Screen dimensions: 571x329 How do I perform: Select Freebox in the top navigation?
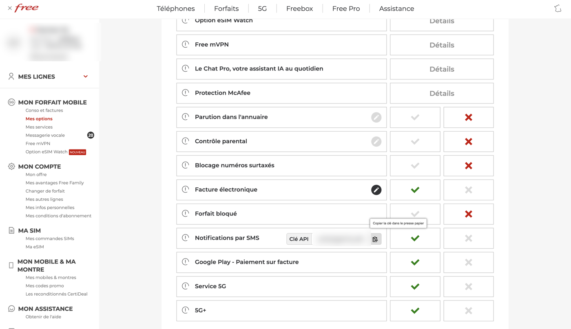(x=300, y=9)
